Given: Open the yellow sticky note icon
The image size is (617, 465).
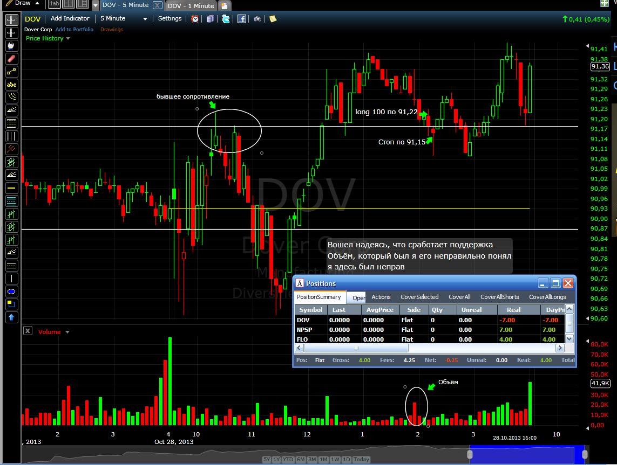Looking at the screenshot, I should [x=273, y=19].
